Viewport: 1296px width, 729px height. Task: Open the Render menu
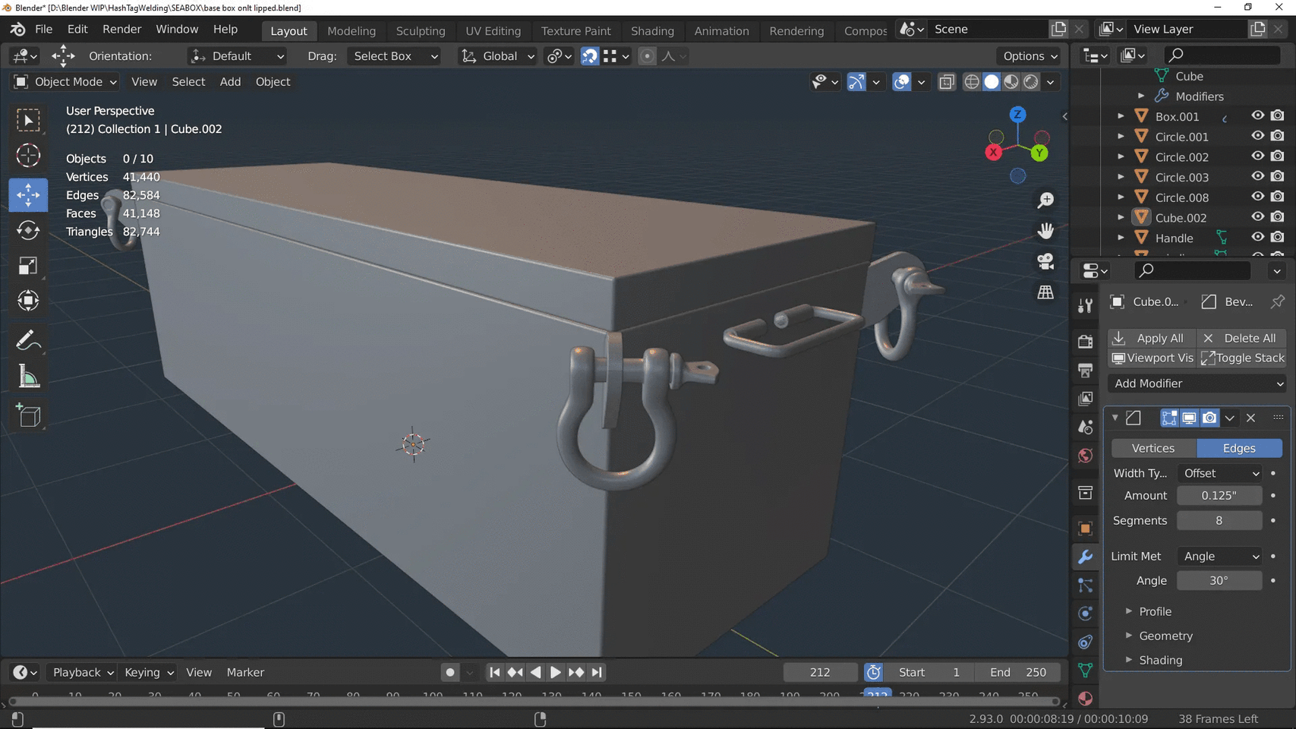pyautogui.click(x=121, y=29)
